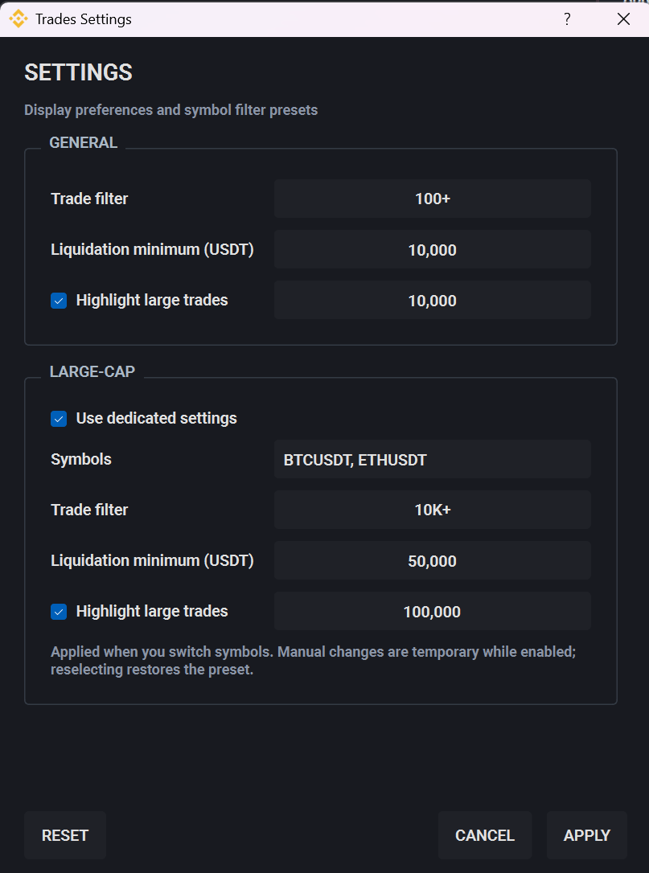Disable Highlight large trades in General section
This screenshot has height=873, width=649.
click(x=59, y=301)
